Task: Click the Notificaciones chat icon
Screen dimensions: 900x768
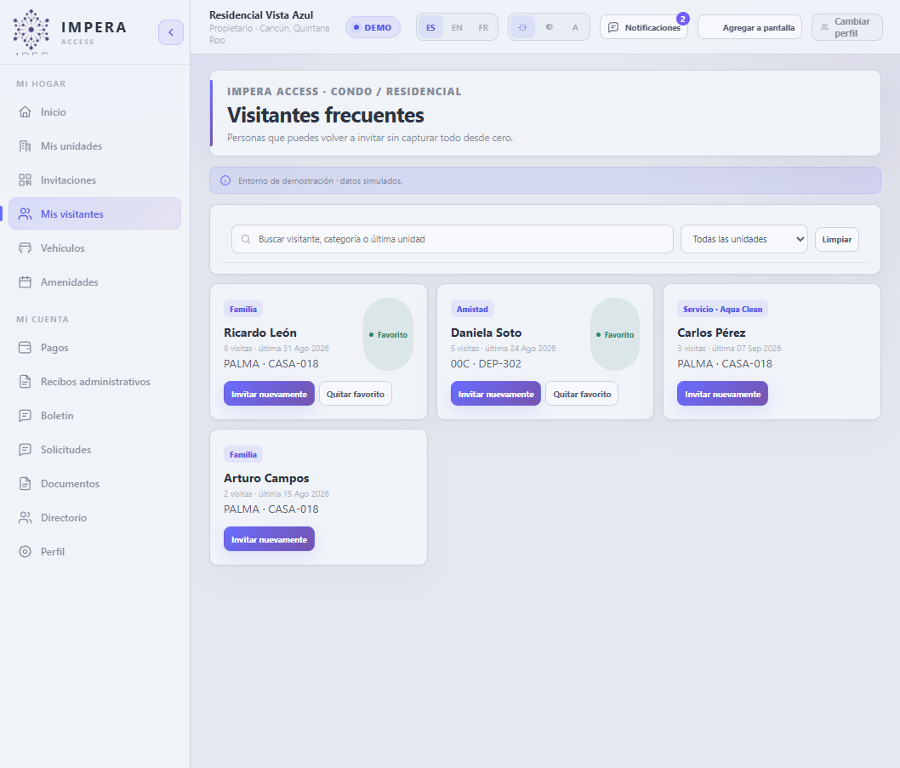Action: point(613,27)
